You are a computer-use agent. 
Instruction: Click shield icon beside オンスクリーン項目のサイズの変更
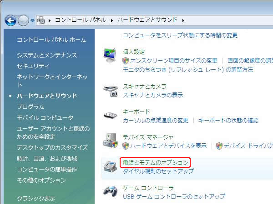tap(126, 61)
